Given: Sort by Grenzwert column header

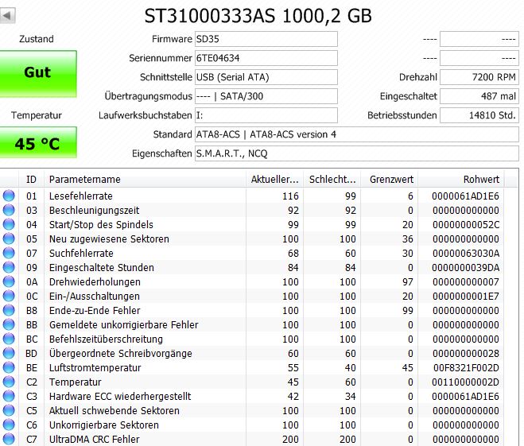Looking at the screenshot, I should click(x=390, y=180).
